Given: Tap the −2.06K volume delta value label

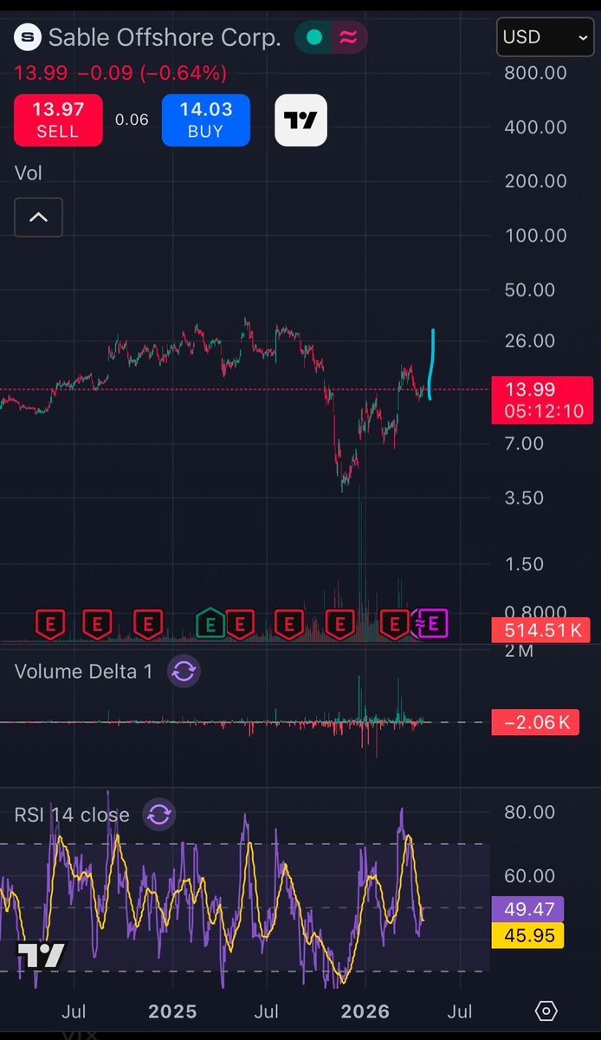Looking at the screenshot, I should [x=535, y=722].
